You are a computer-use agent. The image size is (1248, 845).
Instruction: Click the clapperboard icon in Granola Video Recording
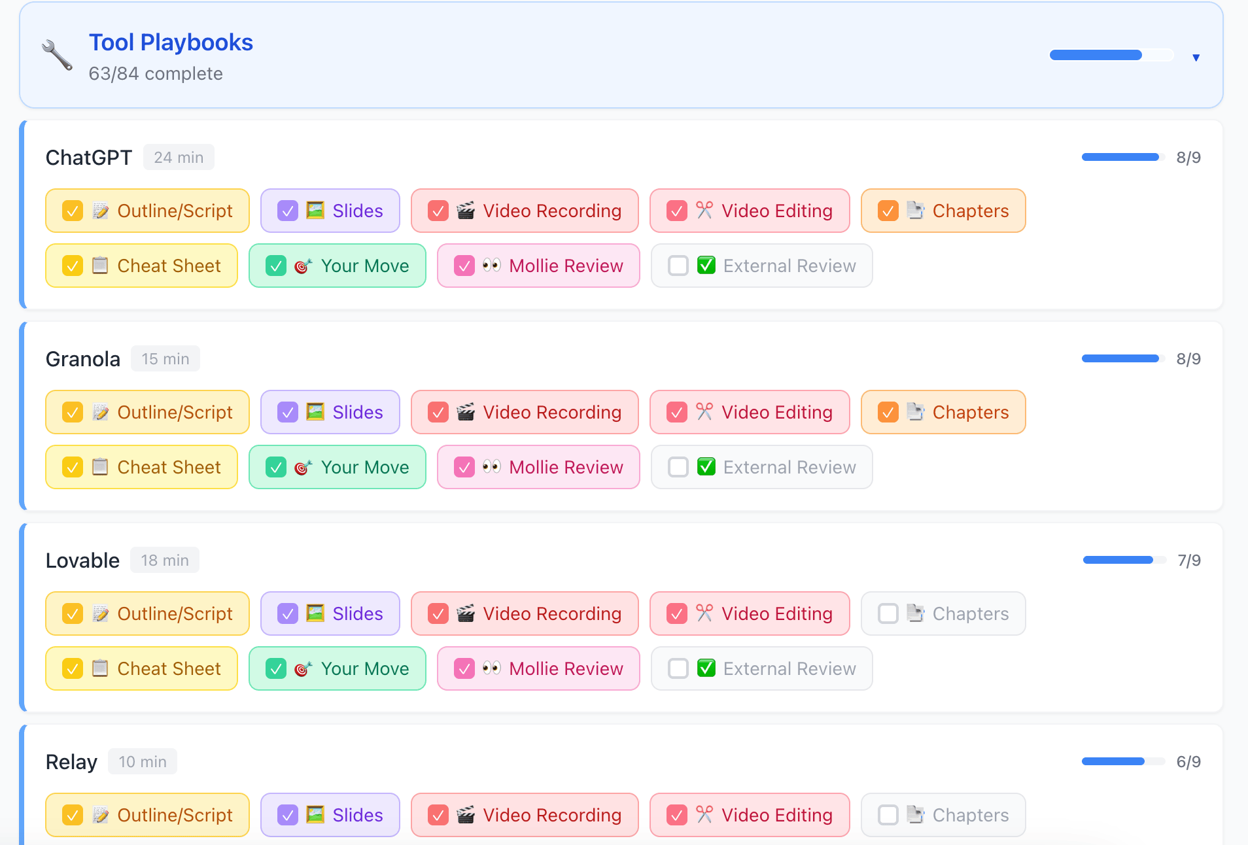tap(466, 412)
